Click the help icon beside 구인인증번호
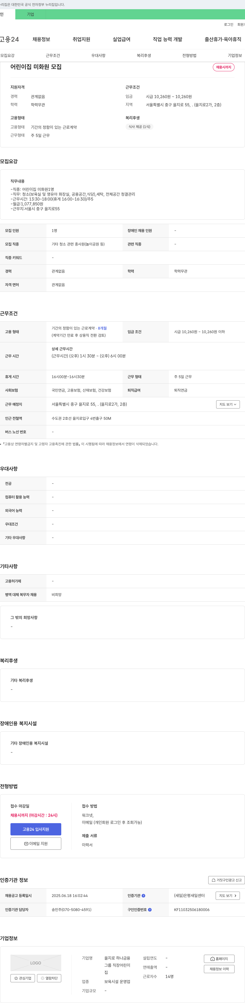245x1003 pixels. 150,909
